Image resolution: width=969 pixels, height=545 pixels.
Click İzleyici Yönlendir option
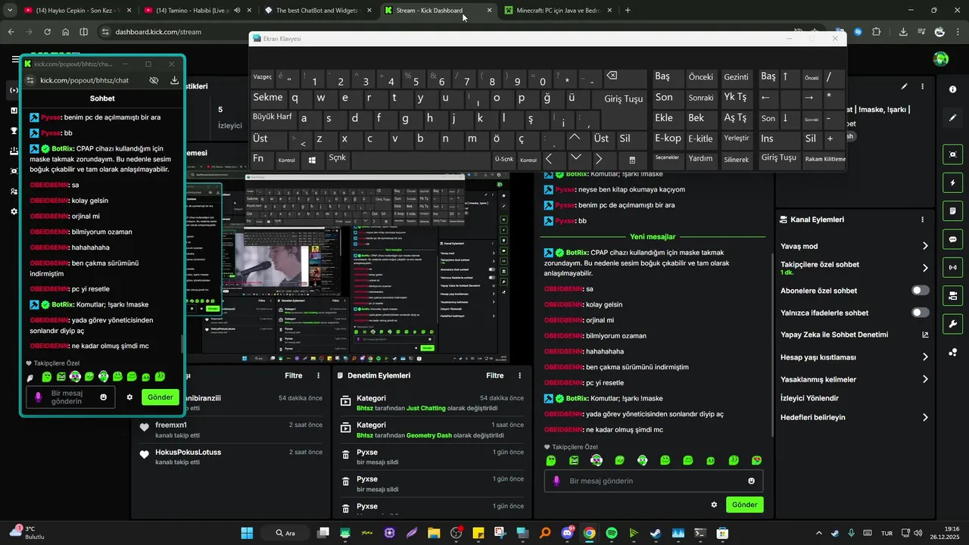pos(809,398)
